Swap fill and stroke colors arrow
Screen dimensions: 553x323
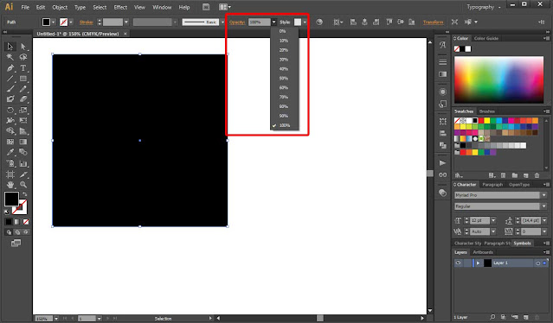[24, 193]
